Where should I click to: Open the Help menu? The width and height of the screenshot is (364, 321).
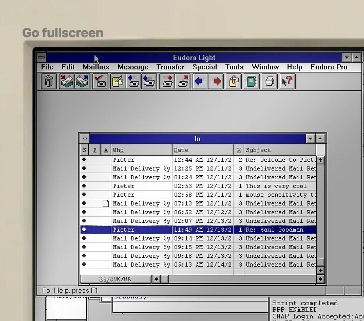pyautogui.click(x=294, y=67)
